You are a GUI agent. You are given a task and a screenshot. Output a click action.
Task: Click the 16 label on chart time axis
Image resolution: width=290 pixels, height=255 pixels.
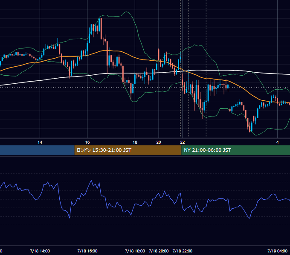point(87,142)
